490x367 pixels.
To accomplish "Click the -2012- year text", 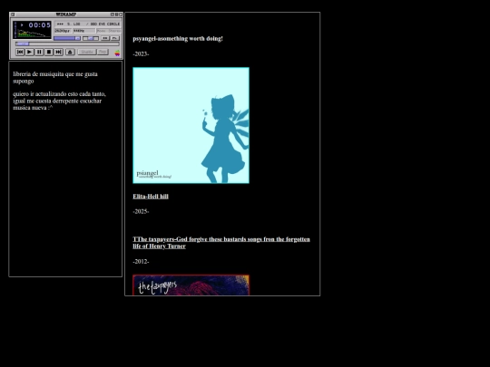I will (x=141, y=262).
